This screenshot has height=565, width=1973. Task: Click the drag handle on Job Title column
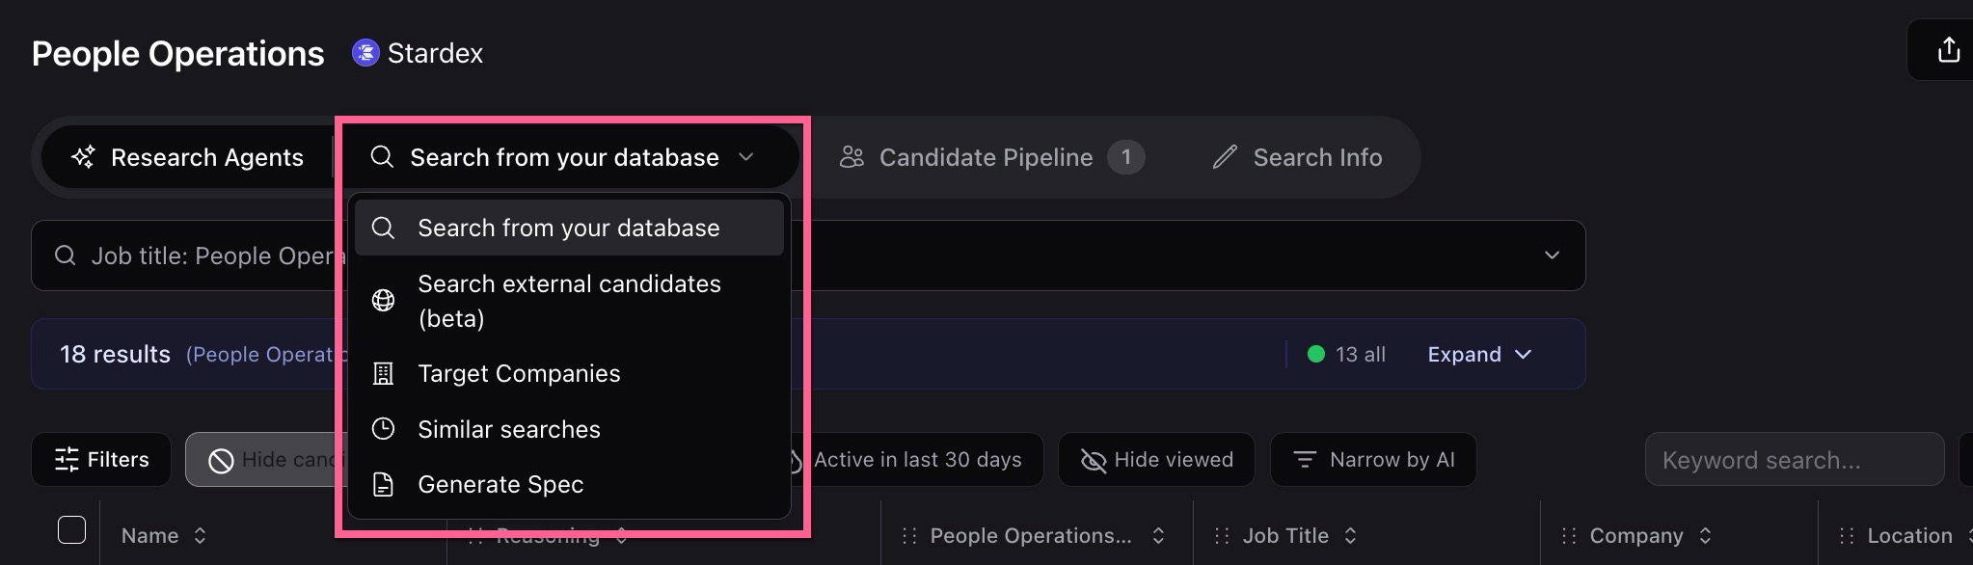(x=1222, y=535)
